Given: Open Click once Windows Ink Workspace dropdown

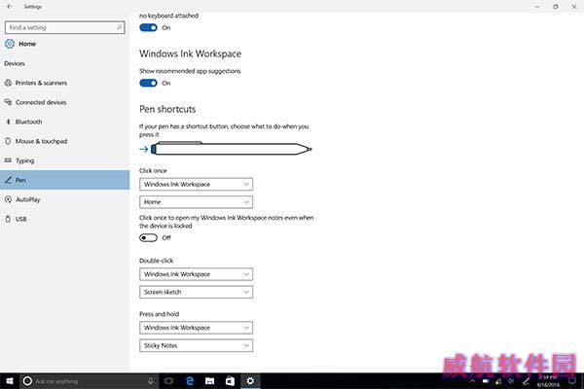Looking at the screenshot, I should pyautogui.click(x=196, y=184).
